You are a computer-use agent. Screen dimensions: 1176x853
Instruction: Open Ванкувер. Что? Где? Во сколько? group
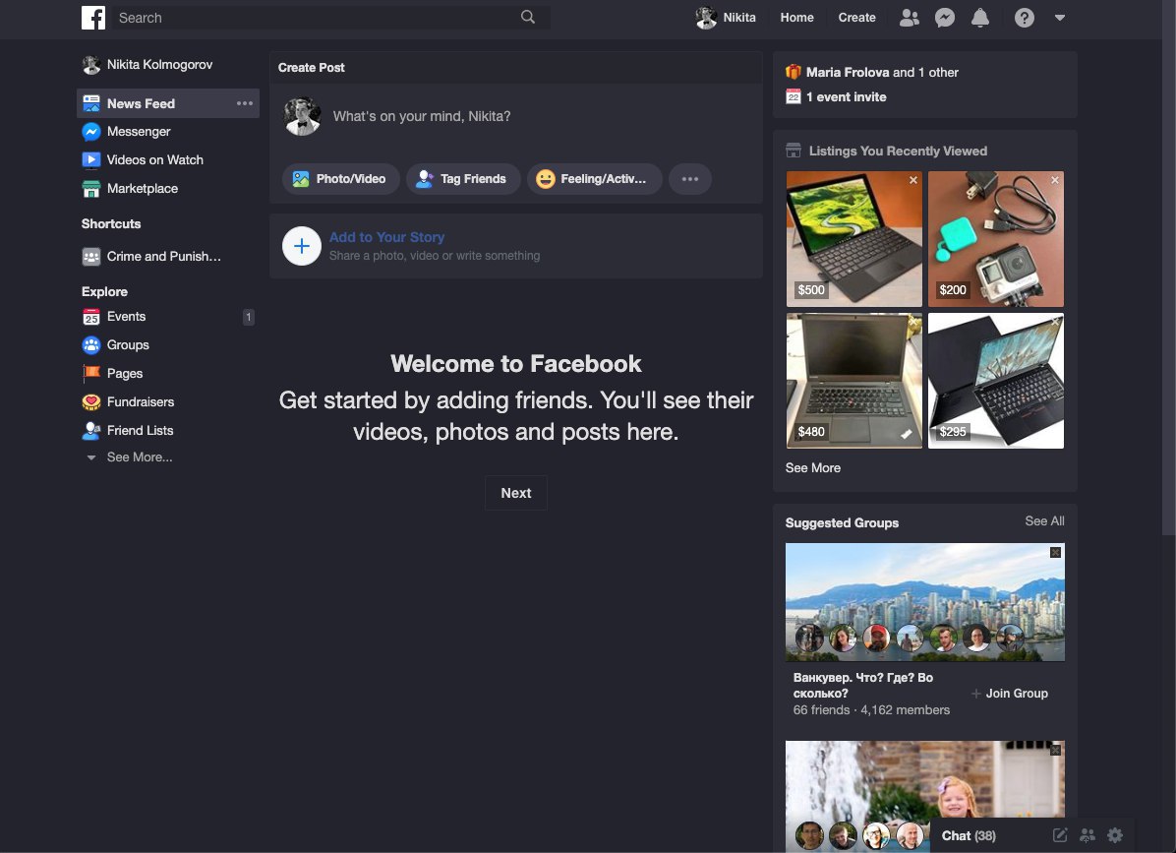click(x=863, y=685)
